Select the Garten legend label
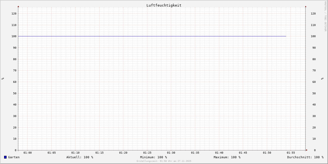This screenshot has width=328, height=164. 14,157
